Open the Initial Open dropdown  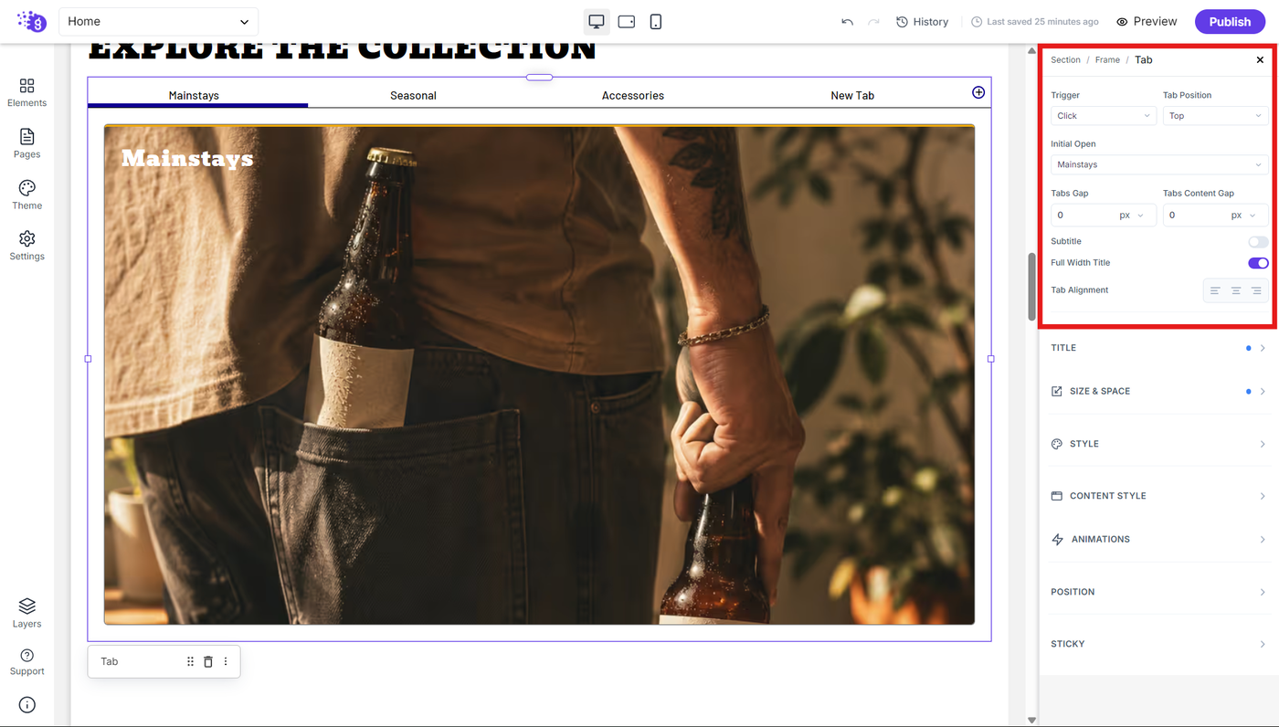(1159, 164)
